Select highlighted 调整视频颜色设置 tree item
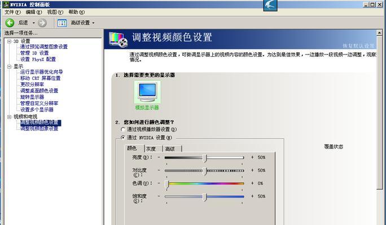This screenshot has height=225, width=386. (x=41, y=123)
